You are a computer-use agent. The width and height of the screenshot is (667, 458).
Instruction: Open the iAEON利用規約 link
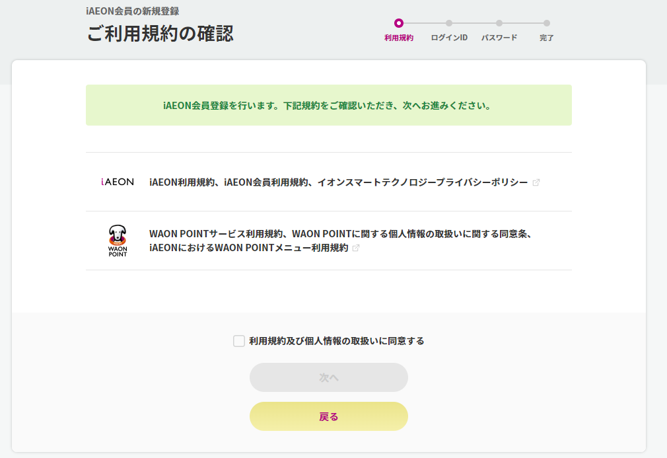click(338, 182)
